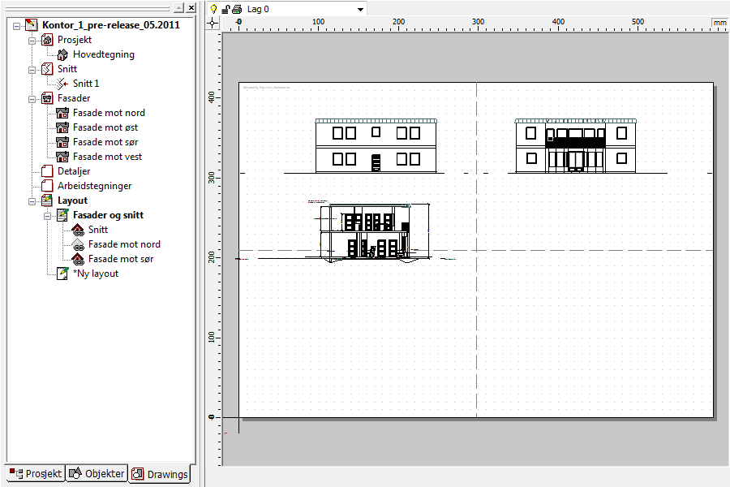Click the *Ny layout icon
The width and height of the screenshot is (730, 487).
pyautogui.click(x=62, y=274)
